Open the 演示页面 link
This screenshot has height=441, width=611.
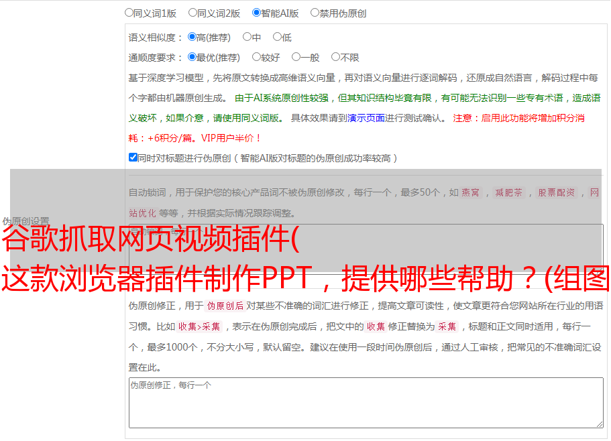click(x=366, y=118)
